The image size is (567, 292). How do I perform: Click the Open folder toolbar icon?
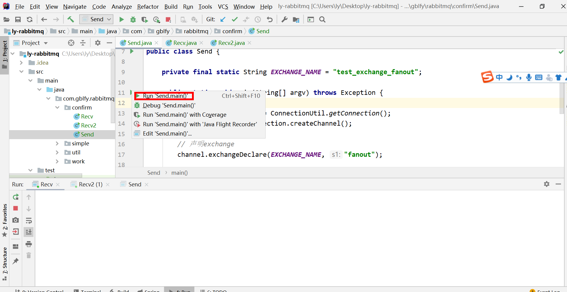tap(7, 19)
